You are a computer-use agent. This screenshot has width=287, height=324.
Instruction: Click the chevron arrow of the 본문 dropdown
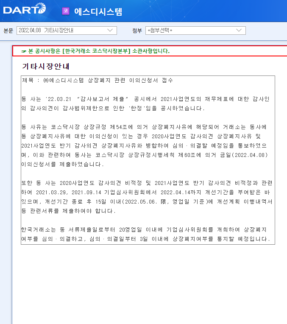(x=110, y=31)
